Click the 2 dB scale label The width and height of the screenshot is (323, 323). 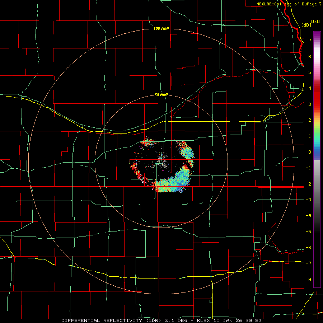[x=310, y=120]
